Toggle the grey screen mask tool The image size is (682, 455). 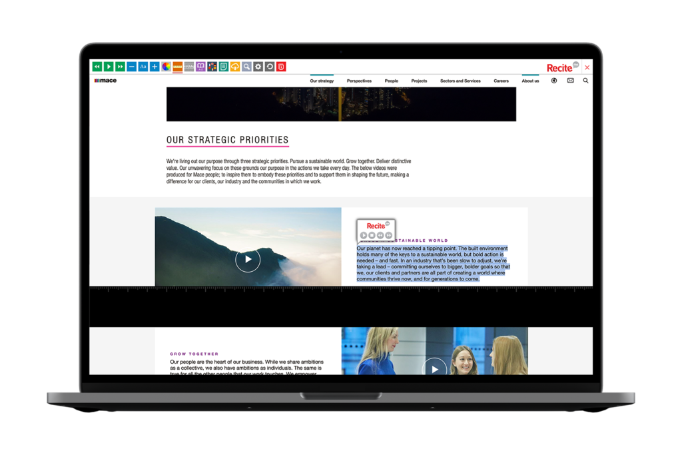click(189, 67)
